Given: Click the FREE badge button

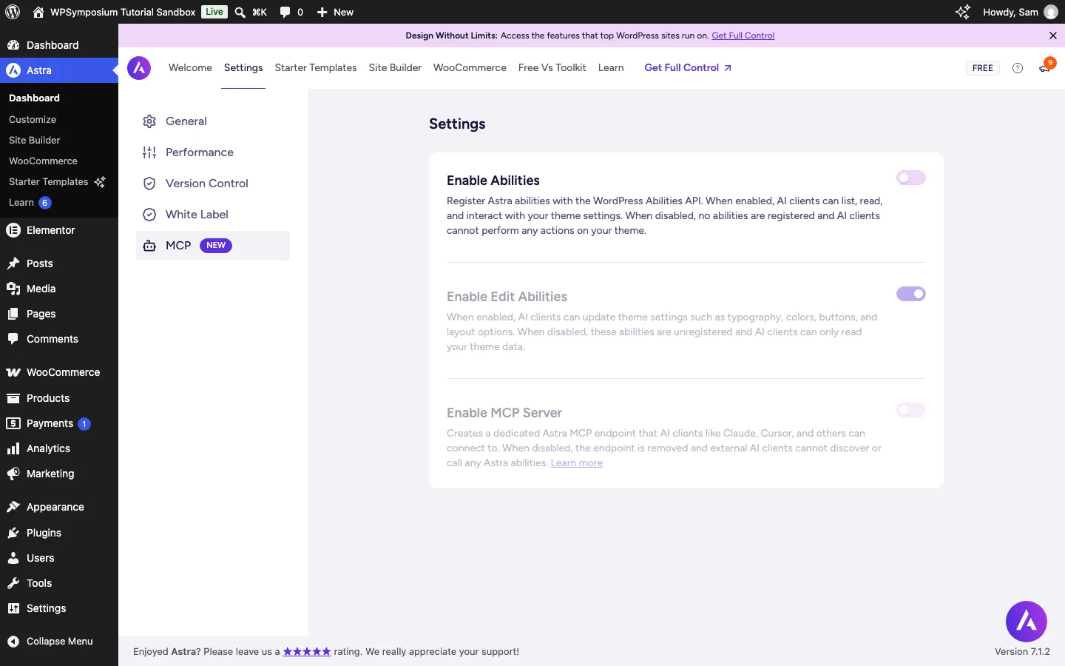Looking at the screenshot, I should pyautogui.click(x=983, y=68).
